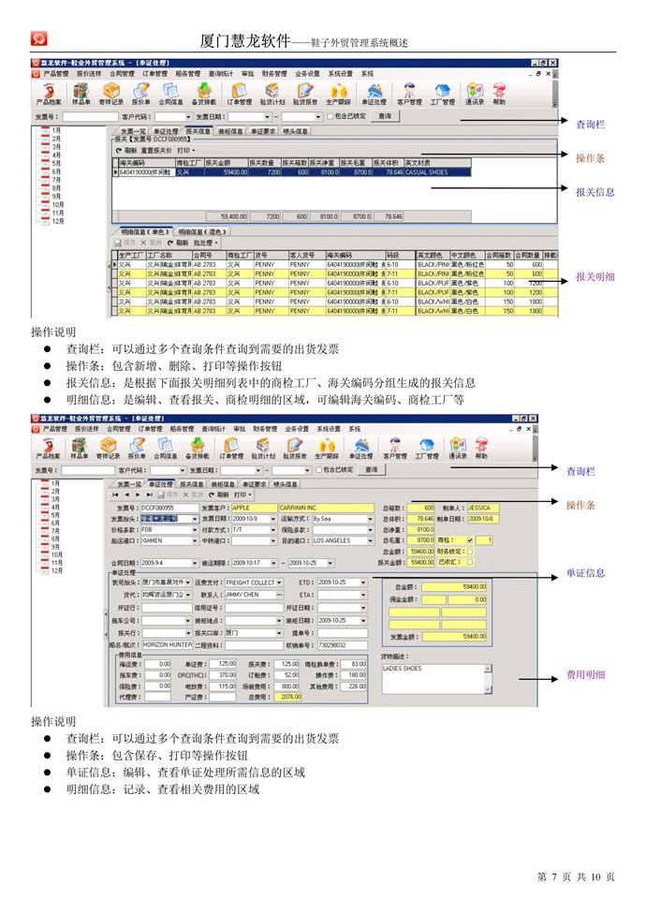Expand the 付款方式 dropdown showing T/T
This screenshot has height=914, width=646.
pos(272,529)
